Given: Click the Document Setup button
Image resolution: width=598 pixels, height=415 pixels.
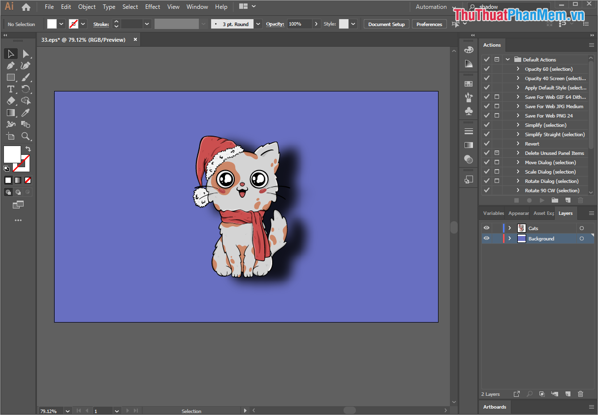Looking at the screenshot, I should tap(386, 23).
